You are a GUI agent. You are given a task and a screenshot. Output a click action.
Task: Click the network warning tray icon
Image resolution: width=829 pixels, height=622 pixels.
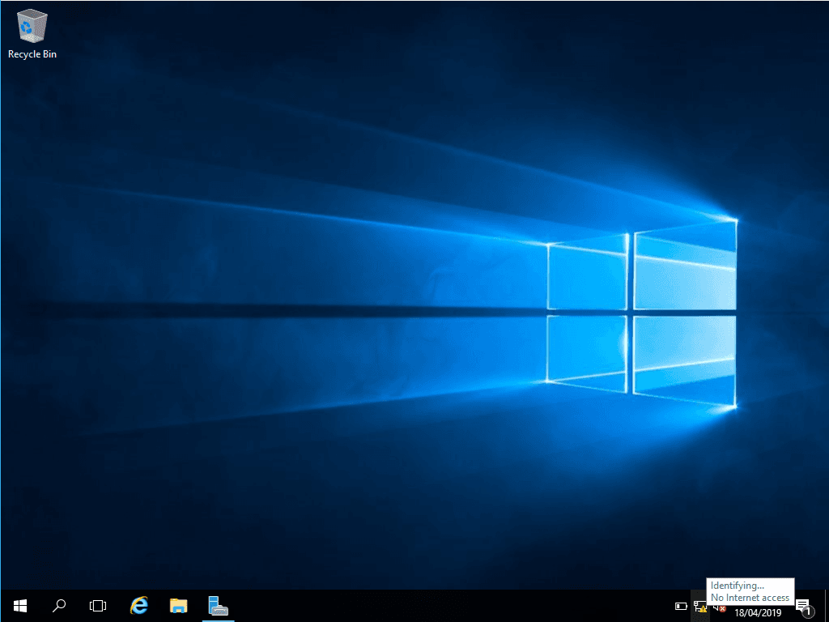pos(700,607)
